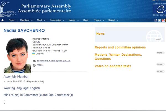Open the Functioning menu
This screenshot has width=166, height=111.
click(x=56, y=20)
